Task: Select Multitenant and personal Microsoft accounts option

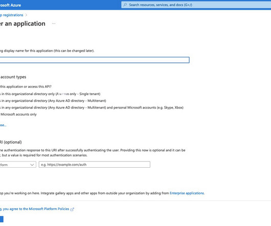Action: 92,107
